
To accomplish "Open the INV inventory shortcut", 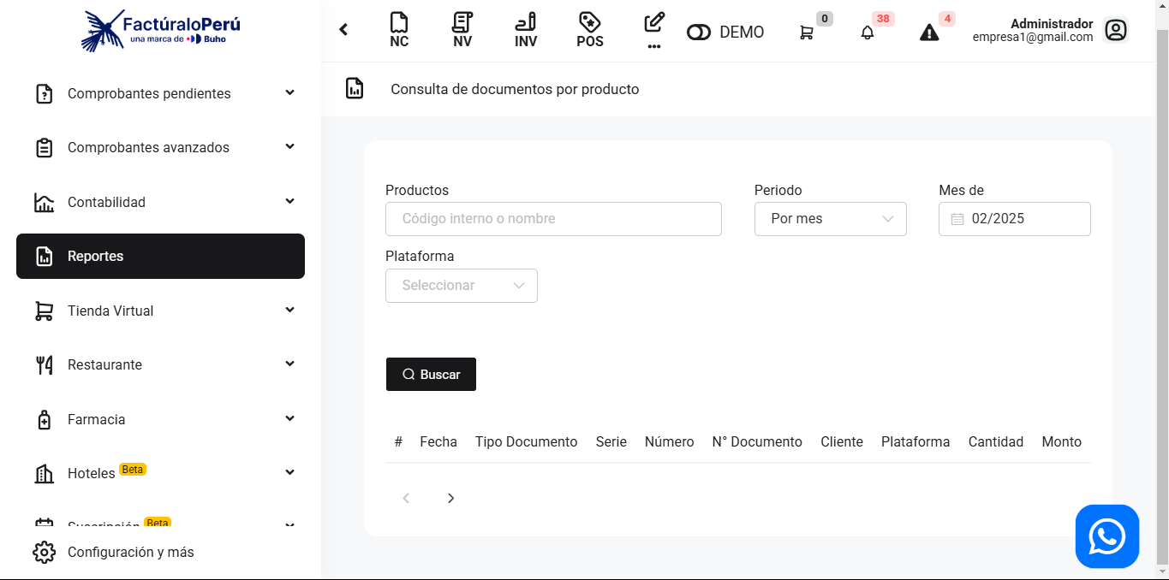I will pyautogui.click(x=526, y=31).
